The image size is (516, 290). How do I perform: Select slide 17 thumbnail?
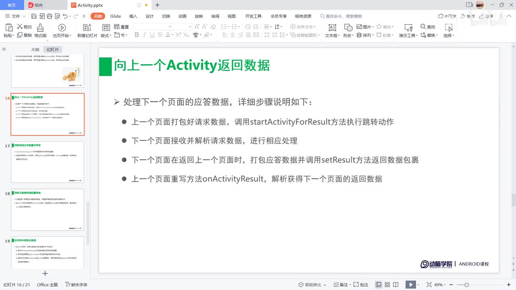click(x=48, y=162)
